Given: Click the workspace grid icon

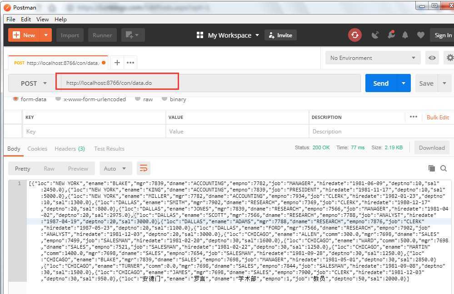Looking at the screenshot, I should click(200, 35).
